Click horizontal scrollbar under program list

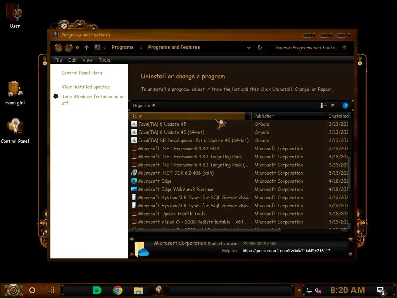pyautogui.click(x=207, y=230)
